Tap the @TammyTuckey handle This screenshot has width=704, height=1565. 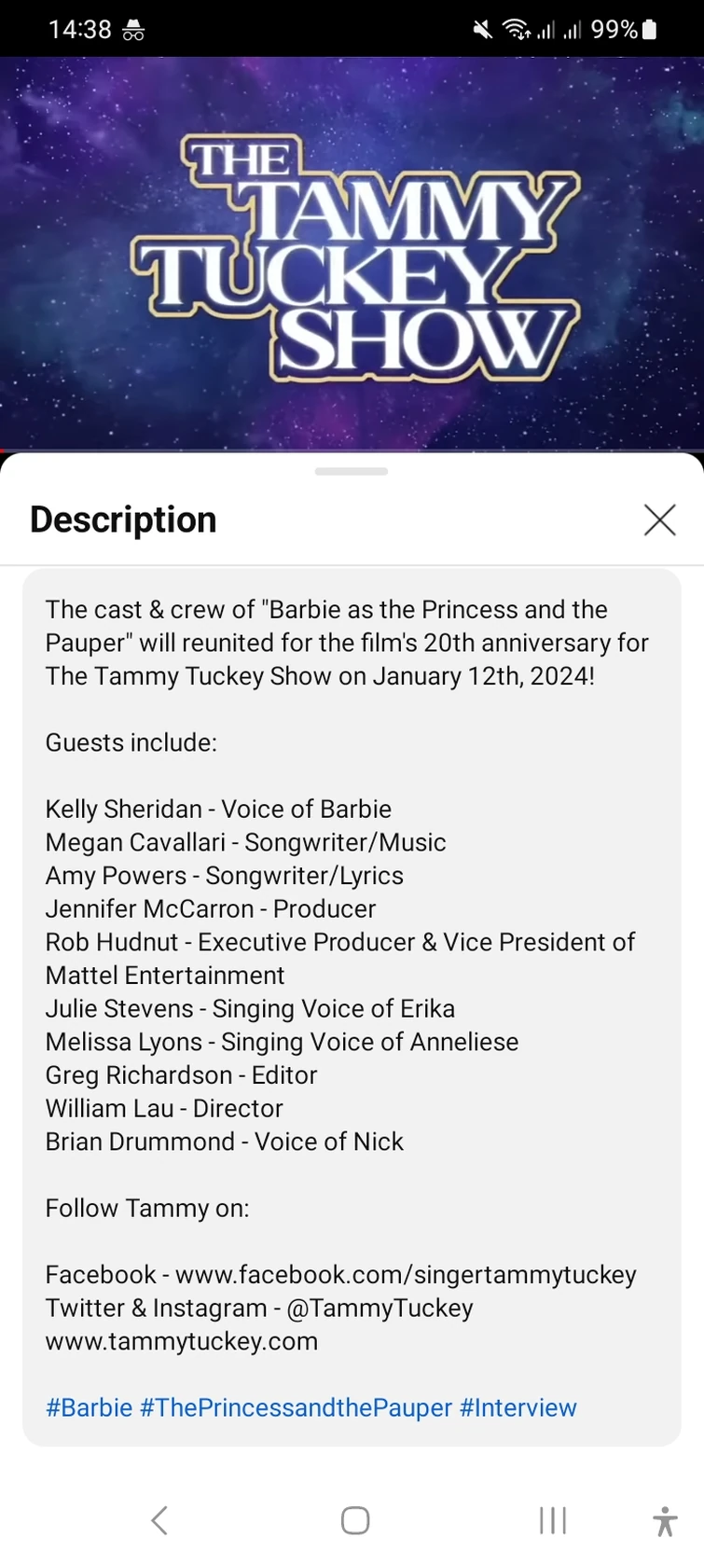click(x=380, y=1308)
